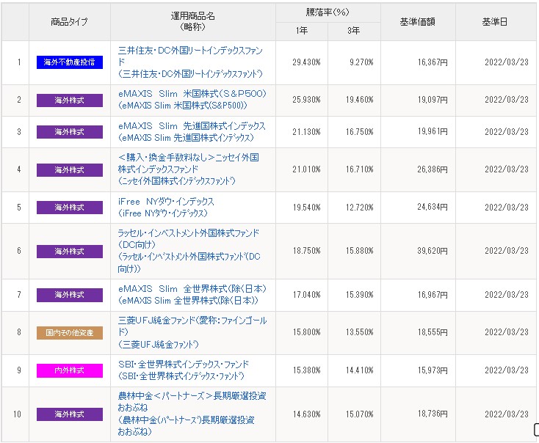Select the 15.070% three-year return value
This screenshot has height=443, width=539.
pos(360,414)
